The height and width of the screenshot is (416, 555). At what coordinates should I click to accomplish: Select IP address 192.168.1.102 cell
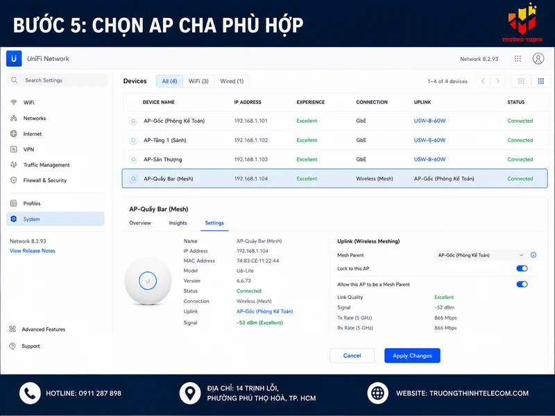251,141
